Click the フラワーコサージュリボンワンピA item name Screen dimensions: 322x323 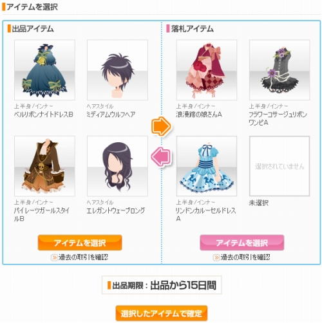coord(278,118)
